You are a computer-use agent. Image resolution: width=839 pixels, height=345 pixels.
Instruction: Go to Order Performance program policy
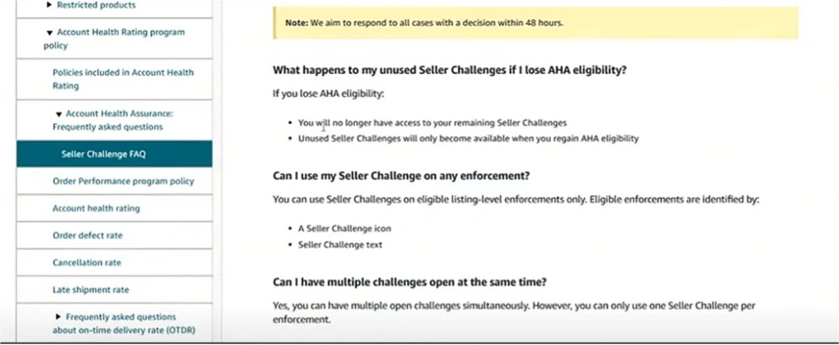tap(123, 181)
